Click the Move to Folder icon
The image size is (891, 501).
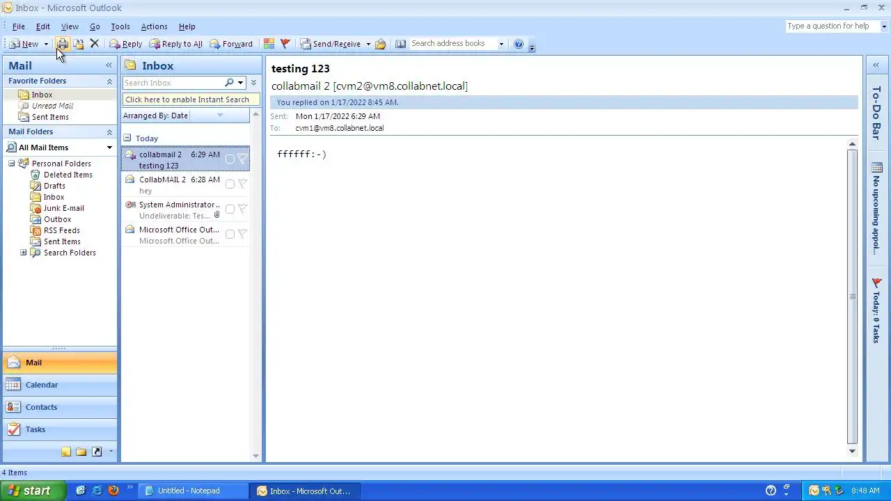[x=79, y=44]
